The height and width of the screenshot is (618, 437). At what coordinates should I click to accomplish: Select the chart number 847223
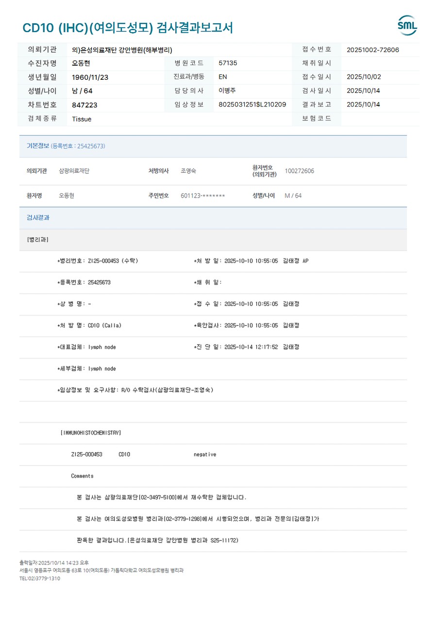tap(84, 105)
